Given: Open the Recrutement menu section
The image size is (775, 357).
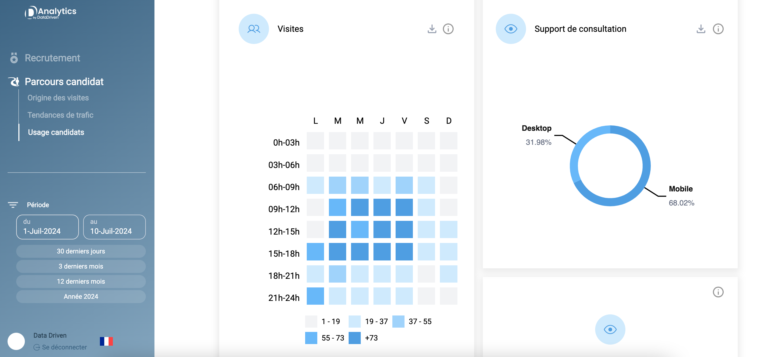Looking at the screenshot, I should 52,58.
